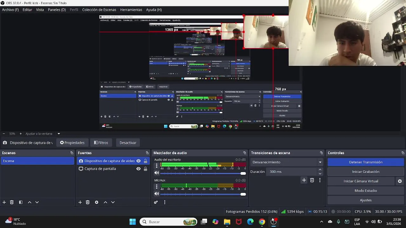Open Google Chrome from the taskbar
Screen dimensions: 406x228
[262, 222]
